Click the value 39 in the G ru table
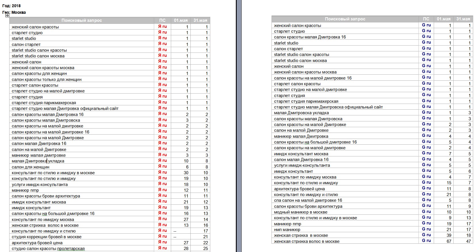The width and height of the screenshot is (474, 252). tap(449, 235)
